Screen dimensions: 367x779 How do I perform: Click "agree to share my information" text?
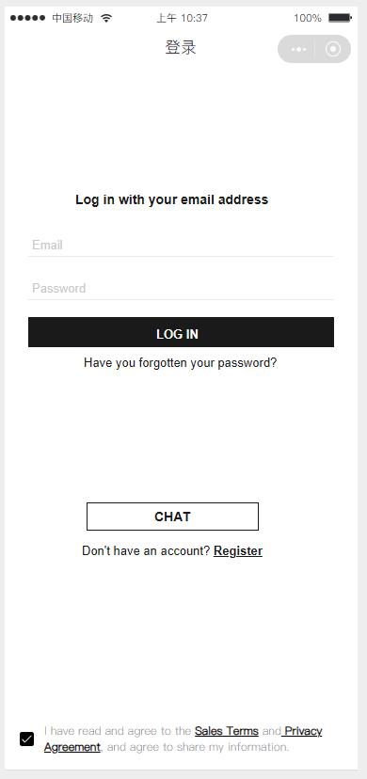tap(204, 747)
